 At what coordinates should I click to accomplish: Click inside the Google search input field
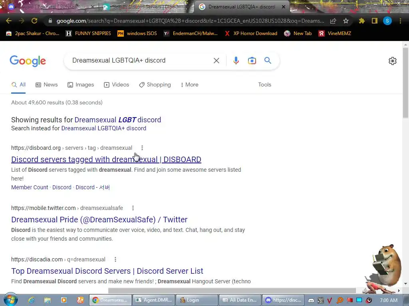[x=141, y=61]
